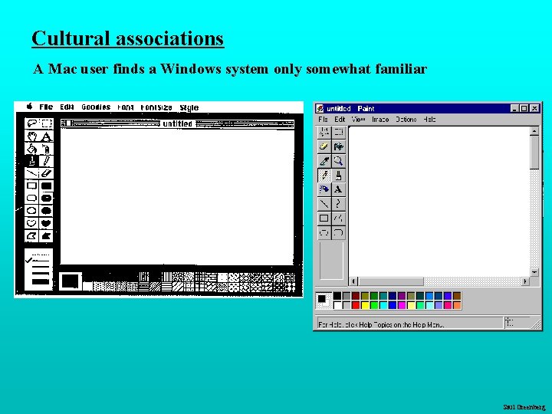The width and height of the screenshot is (552, 414).
Task: Open the Font menu in MacPaint
Action: point(126,107)
